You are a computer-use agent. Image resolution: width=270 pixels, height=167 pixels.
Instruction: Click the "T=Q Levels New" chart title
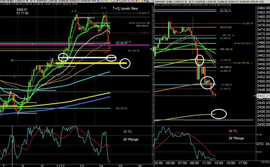[125, 9]
